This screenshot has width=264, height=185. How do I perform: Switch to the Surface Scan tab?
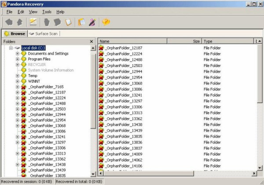(44, 33)
